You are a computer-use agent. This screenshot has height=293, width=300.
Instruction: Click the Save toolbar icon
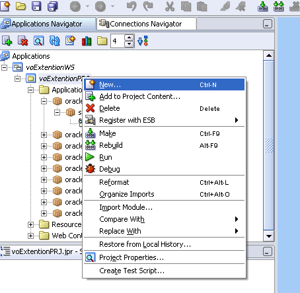pyautogui.click(x=36, y=6)
